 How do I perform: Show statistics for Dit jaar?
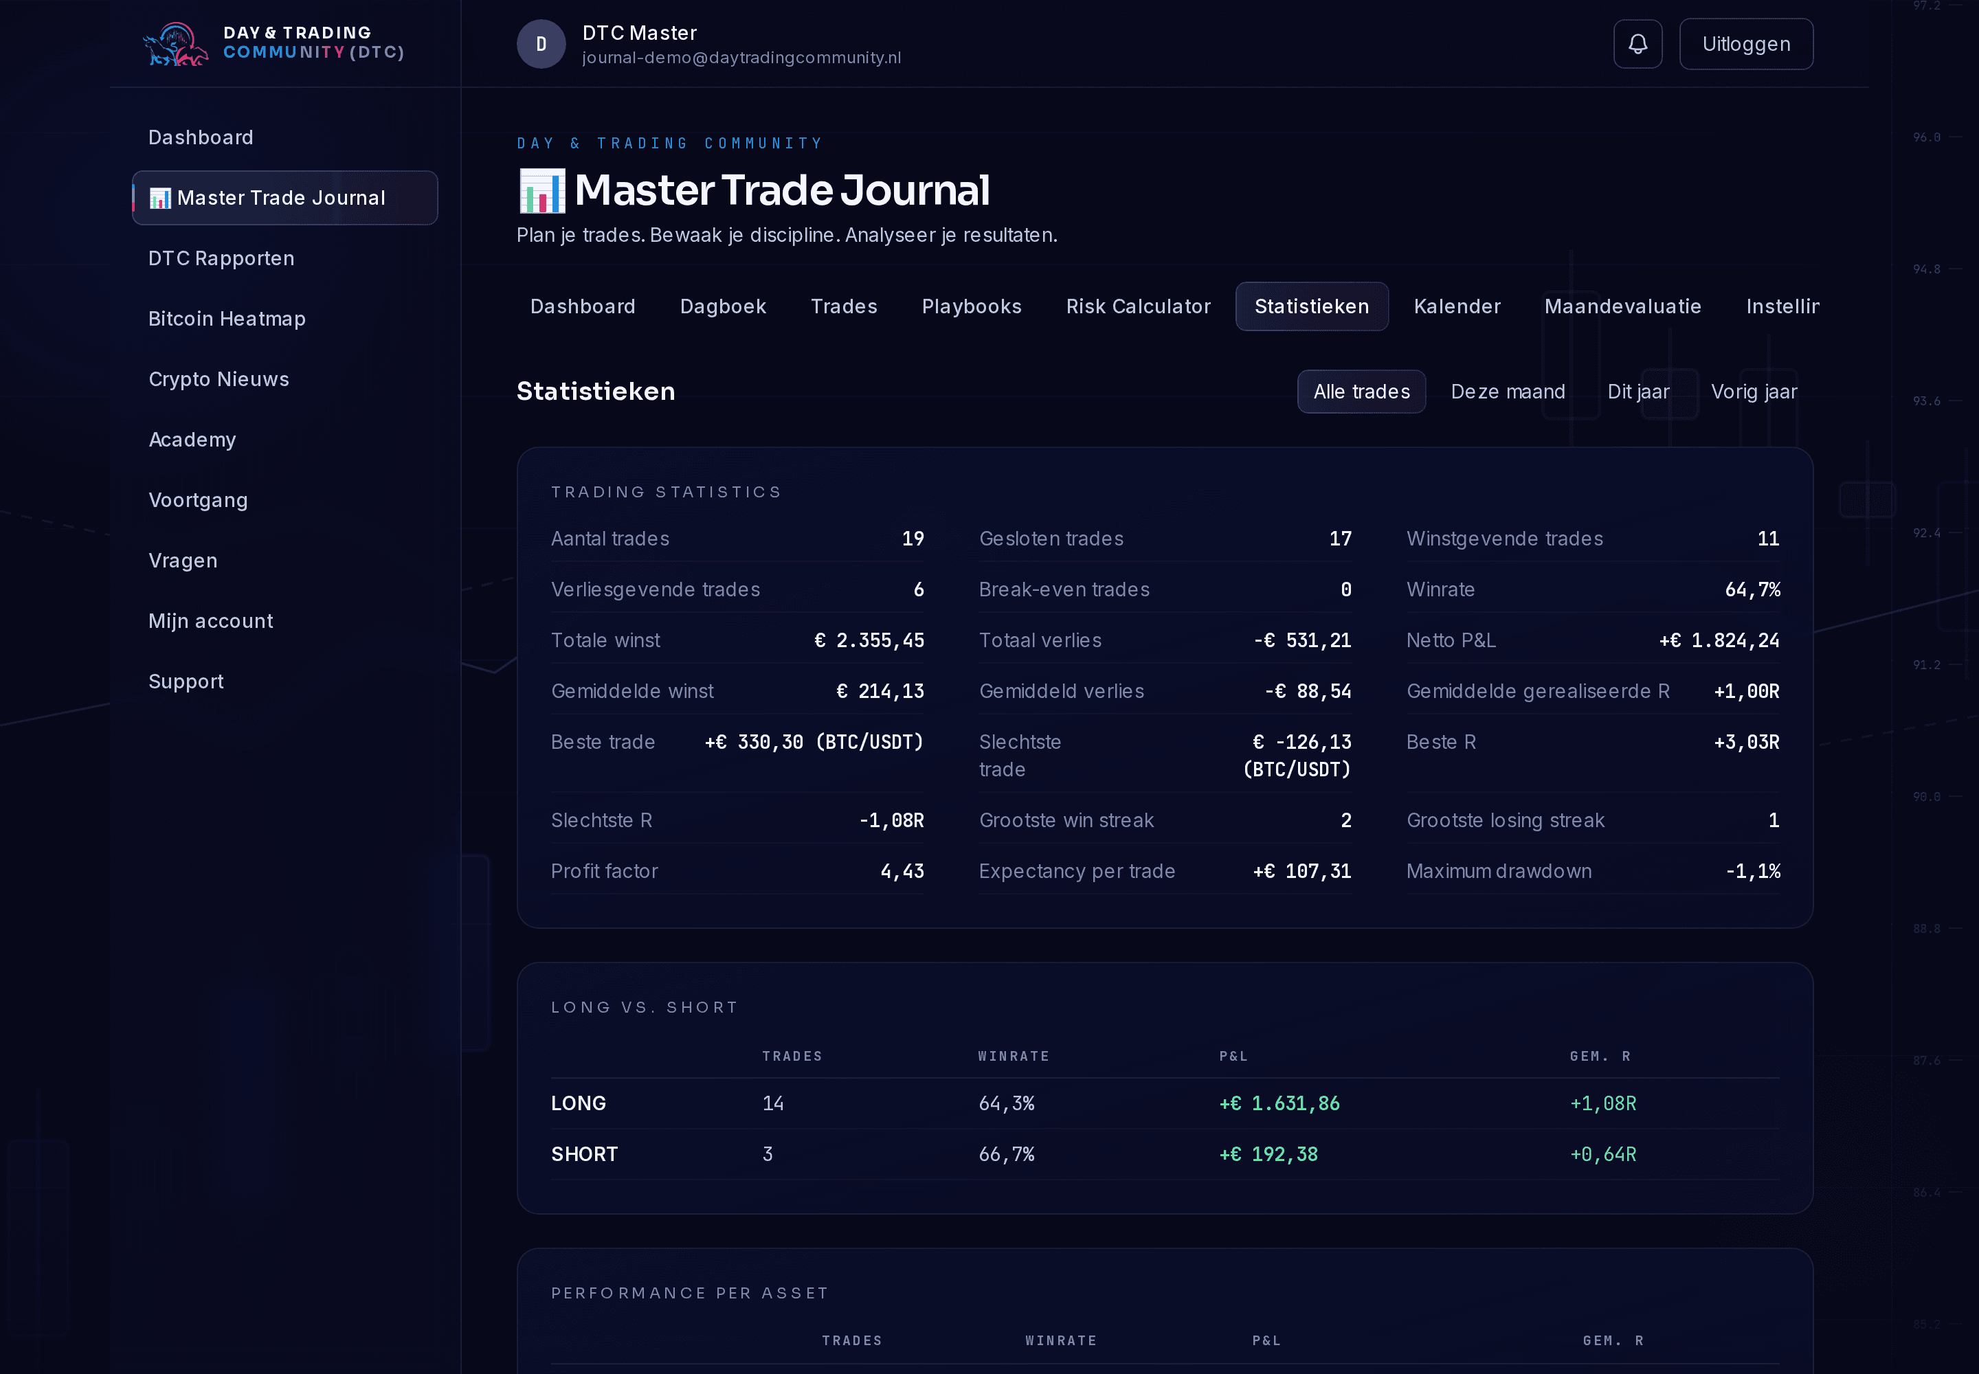tap(1638, 392)
